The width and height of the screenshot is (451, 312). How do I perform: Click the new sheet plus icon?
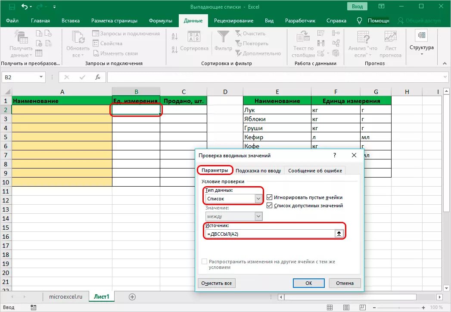[132, 297]
